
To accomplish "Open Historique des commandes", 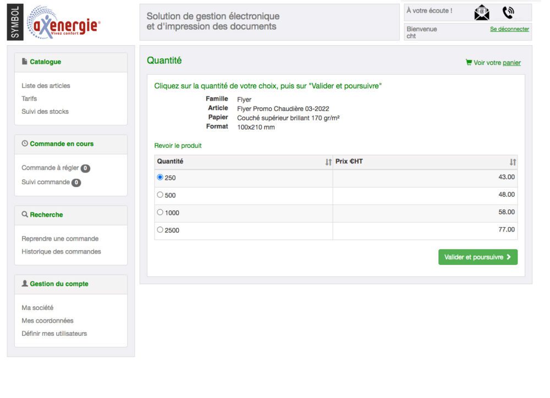I will tap(61, 252).
